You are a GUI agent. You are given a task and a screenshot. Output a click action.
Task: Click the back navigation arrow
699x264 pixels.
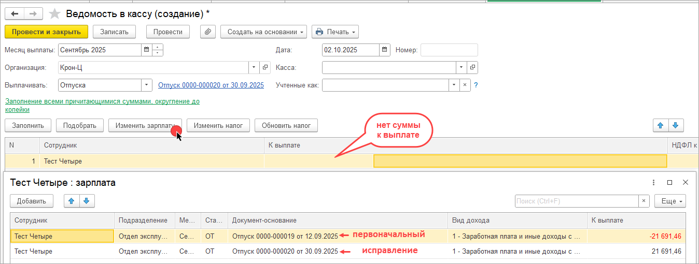pos(15,13)
